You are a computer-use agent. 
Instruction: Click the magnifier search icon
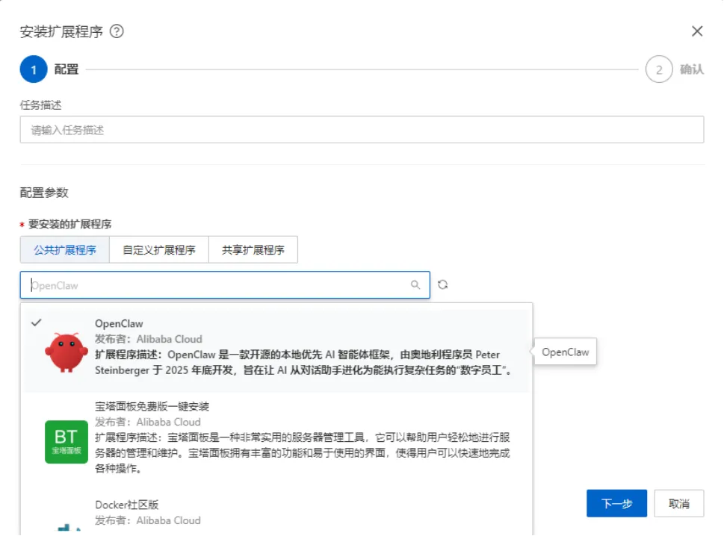click(x=415, y=285)
